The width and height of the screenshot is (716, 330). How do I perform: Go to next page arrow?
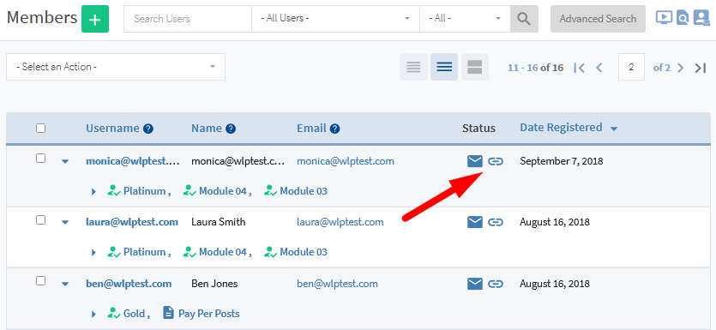point(680,68)
